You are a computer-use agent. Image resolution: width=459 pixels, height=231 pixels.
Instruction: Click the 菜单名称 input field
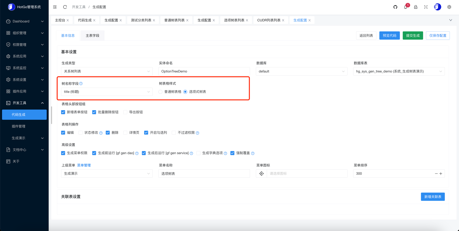(204, 173)
